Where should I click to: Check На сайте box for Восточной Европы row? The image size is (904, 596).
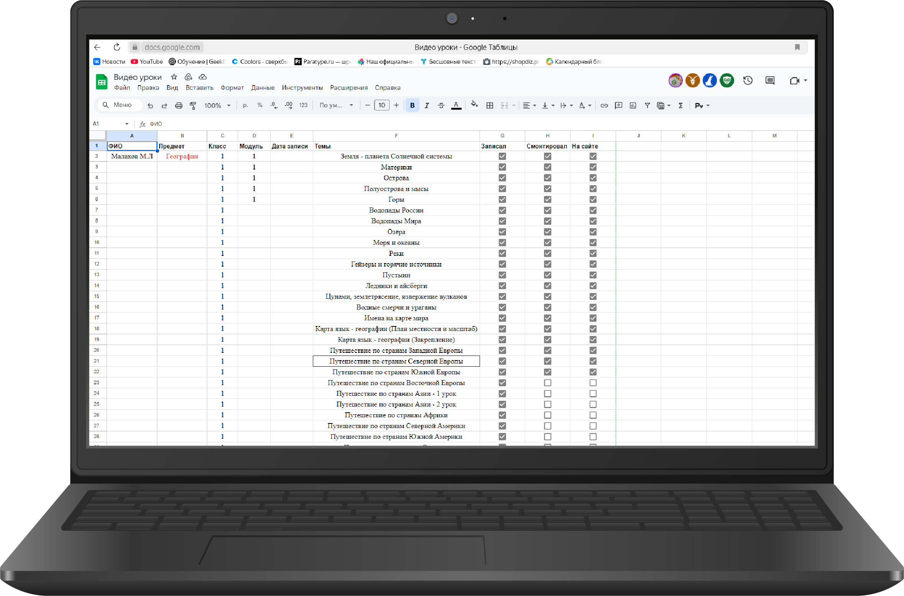pos(593,383)
